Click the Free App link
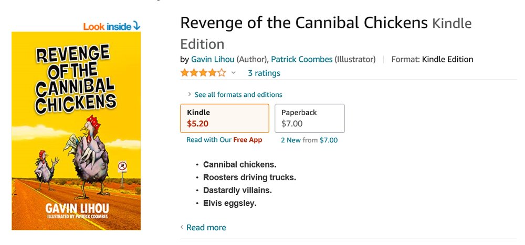 247,140
